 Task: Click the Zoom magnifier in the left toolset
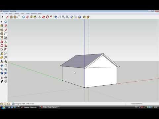[2, 69]
